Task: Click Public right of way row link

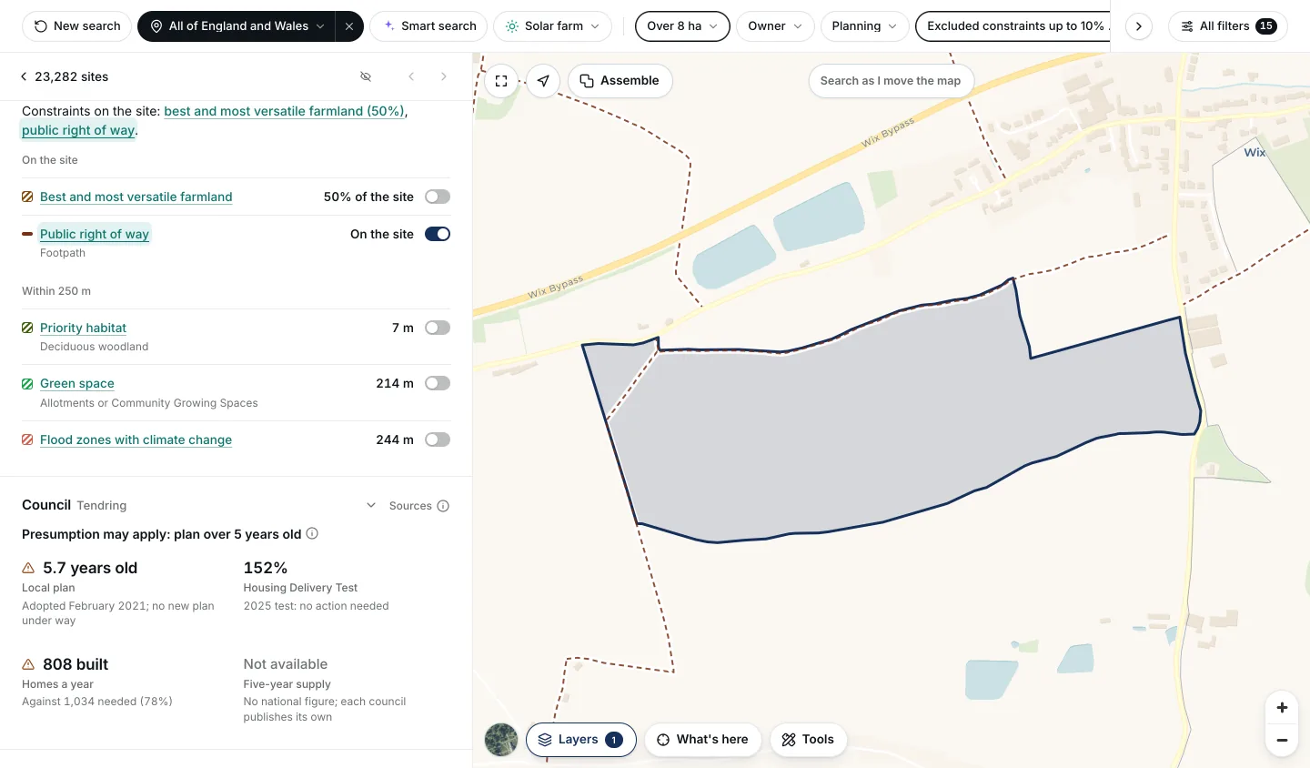Action: click(95, 234)
